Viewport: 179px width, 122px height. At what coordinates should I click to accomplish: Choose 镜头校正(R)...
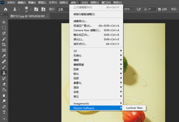(x=96, y=35)
